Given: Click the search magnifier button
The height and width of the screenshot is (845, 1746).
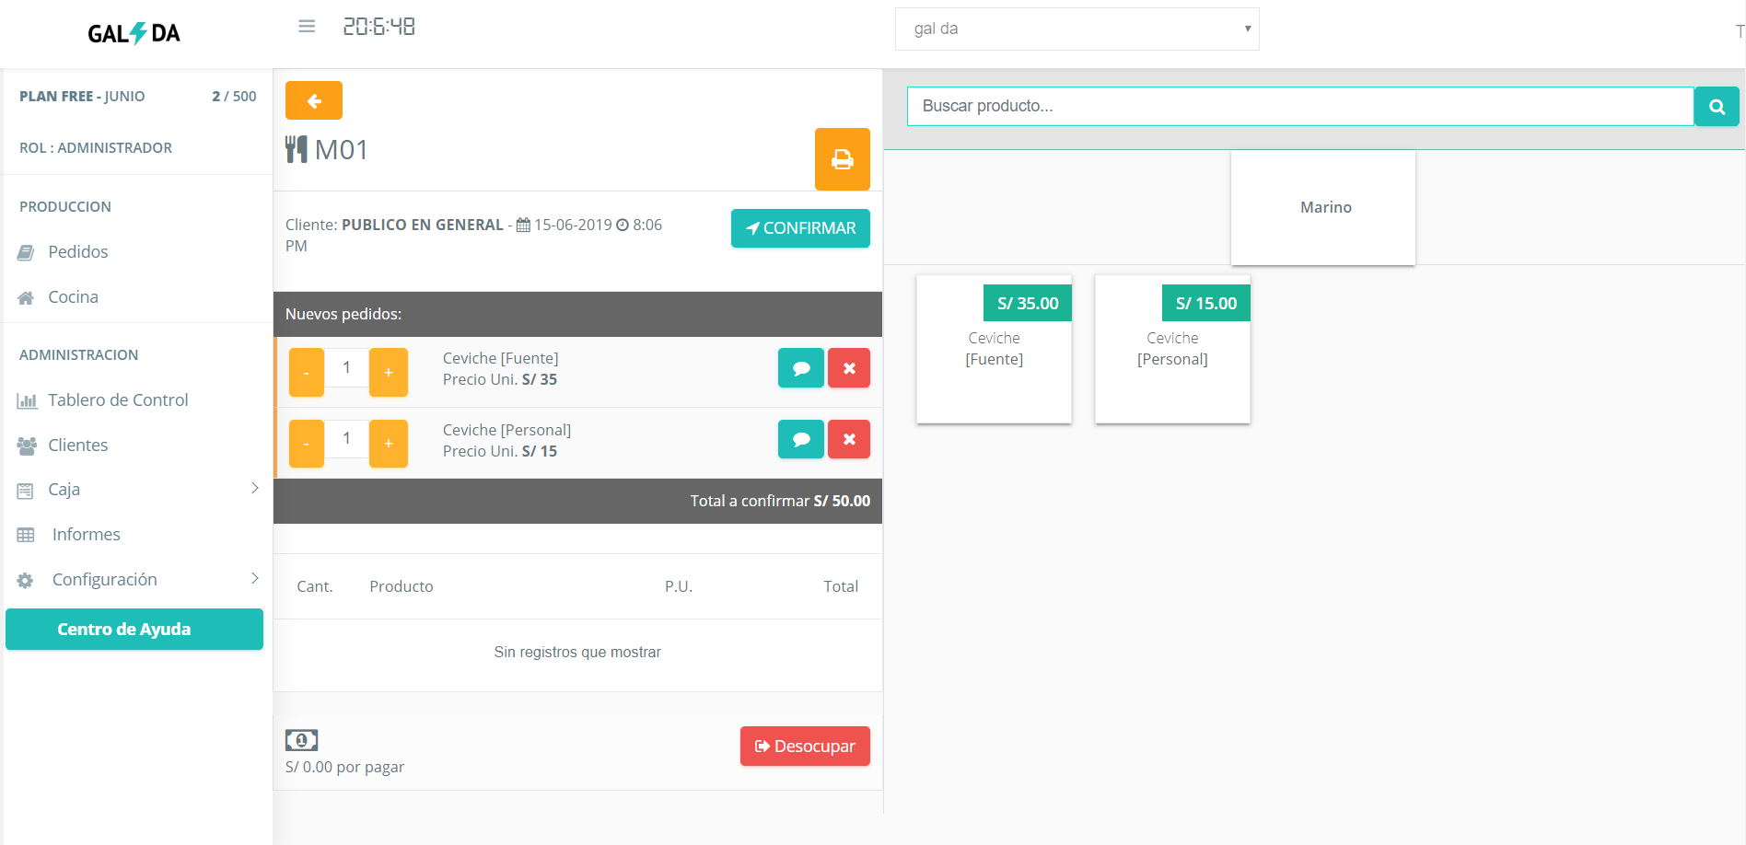Looking at the screenshot, I should 1717,107.
